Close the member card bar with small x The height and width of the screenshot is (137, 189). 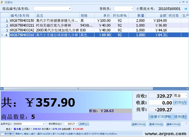coord(186,123)
